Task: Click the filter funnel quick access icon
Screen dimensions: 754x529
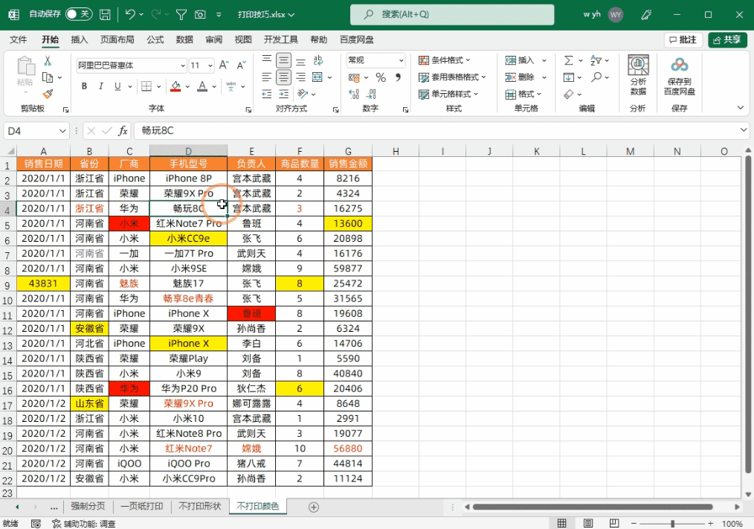Action: point(181,14)
